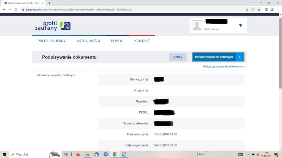The width and height of the screenshot is (282, 158).
Task: Click the PESEL label
Action: (143, 112)
